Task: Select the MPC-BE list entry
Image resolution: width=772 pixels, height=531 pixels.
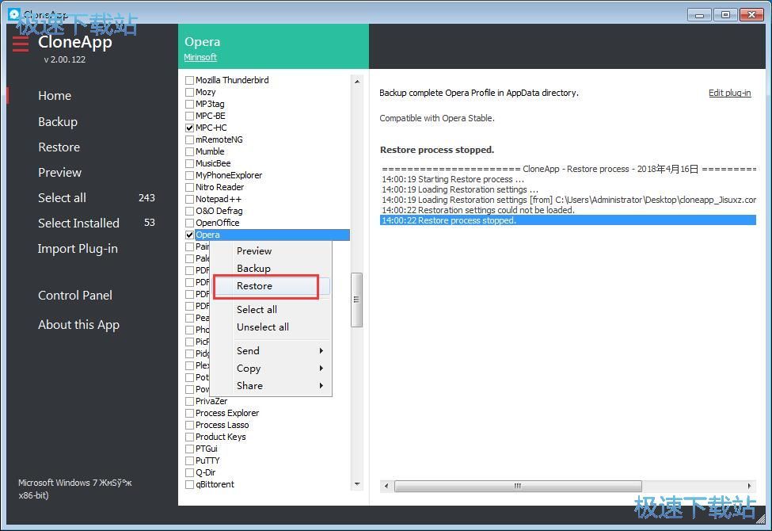Action: (211, 116)
